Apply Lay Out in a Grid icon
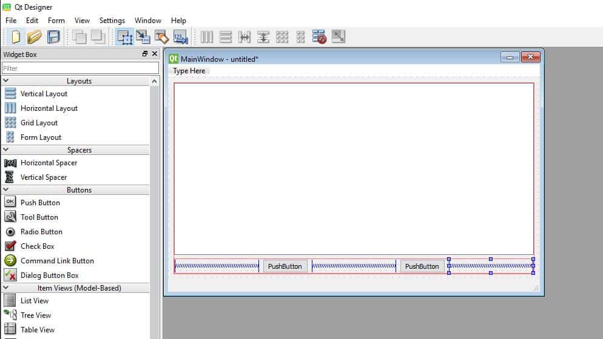This screenshot has height=339, width=603. click(282, 37)
